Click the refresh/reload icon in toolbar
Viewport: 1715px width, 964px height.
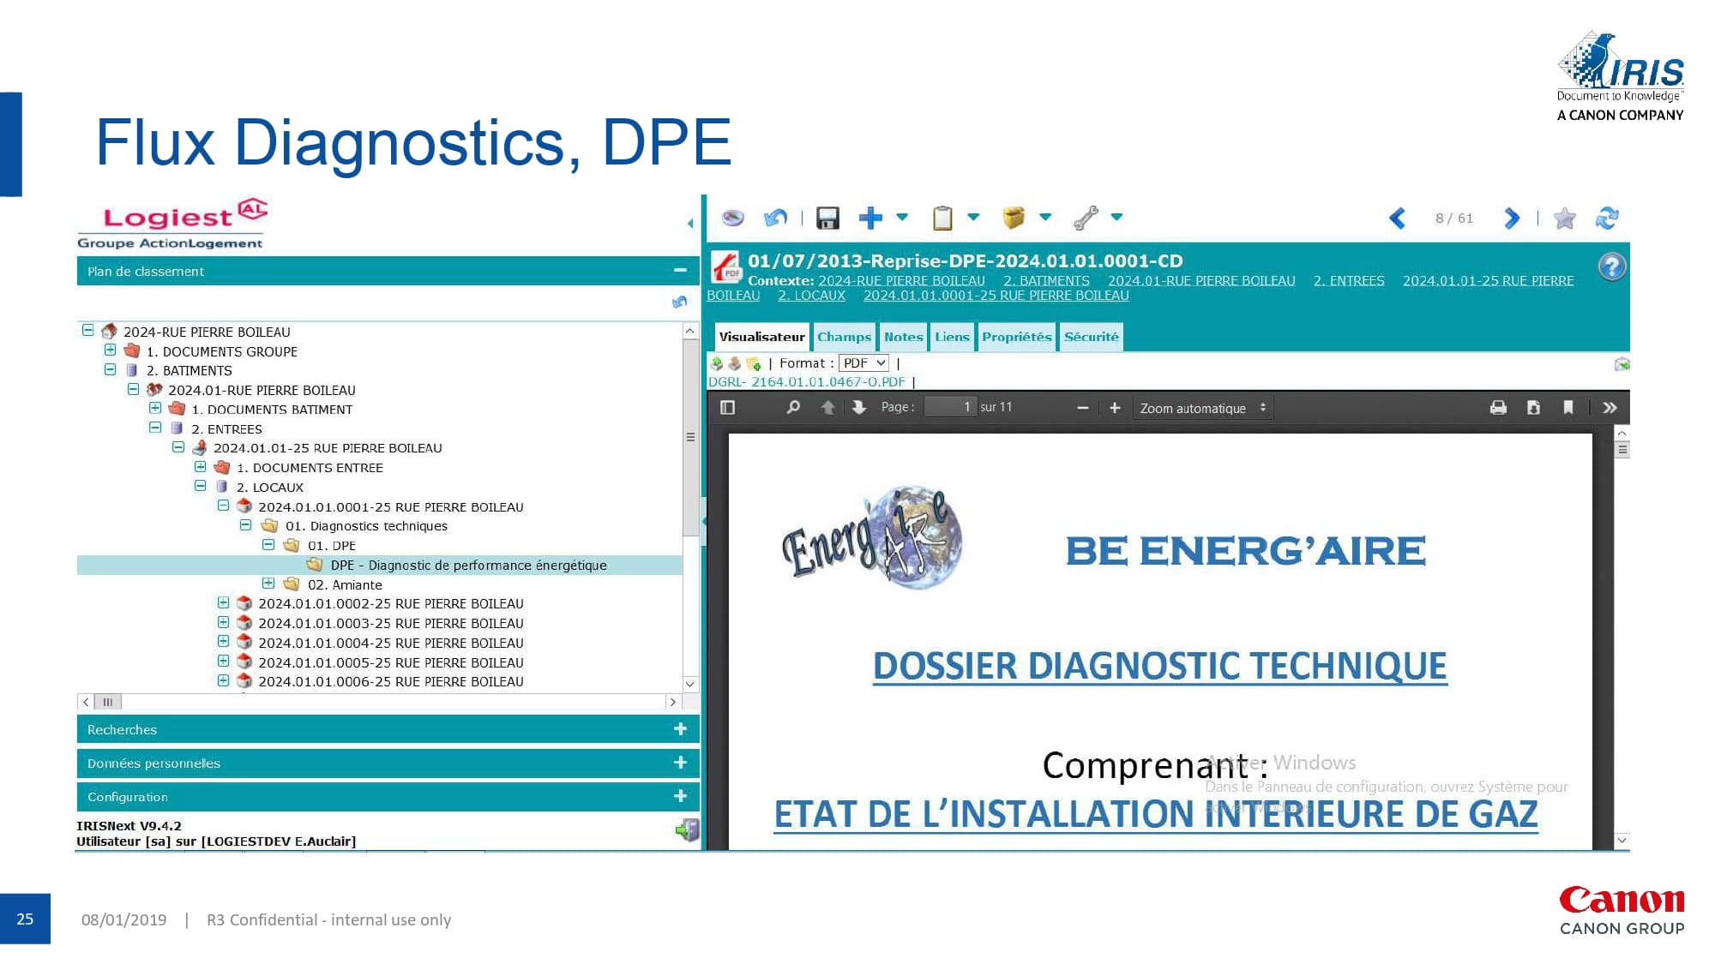pyautogui.click(x=1609, y=218)
